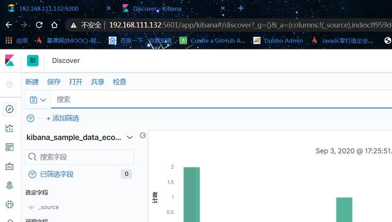
Task: Open Canvas icon in sidebar
Action: point(10,166)
